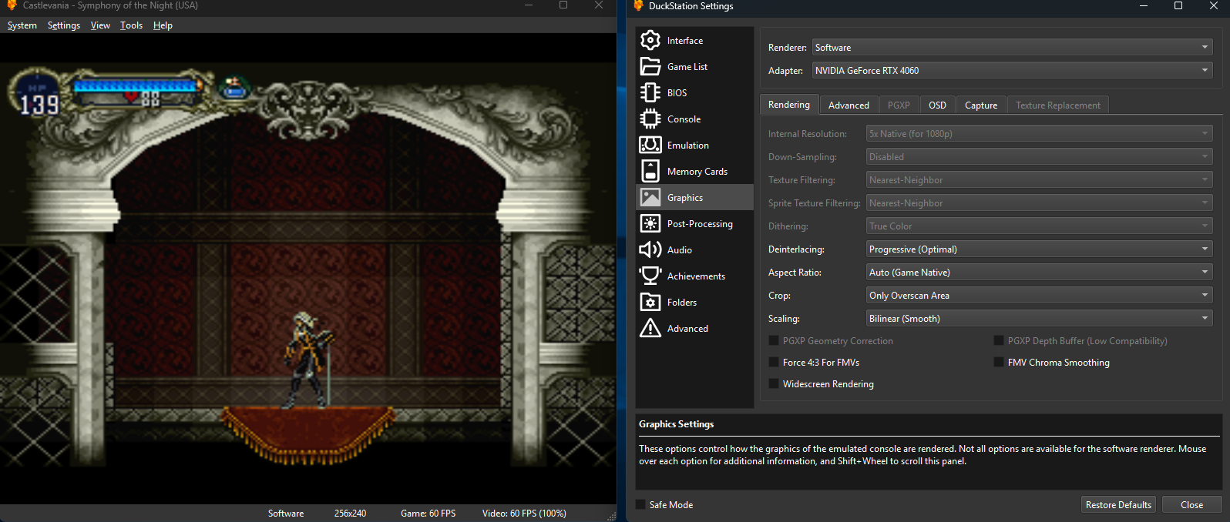Viewport: 1230px width, 522px height.
Task: Open the PGXP tab
Action: click(x=899, y=105)
